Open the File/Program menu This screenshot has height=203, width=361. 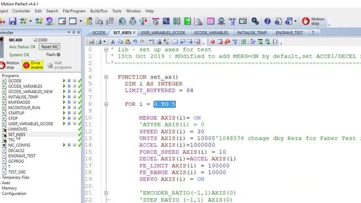point(74,11)
